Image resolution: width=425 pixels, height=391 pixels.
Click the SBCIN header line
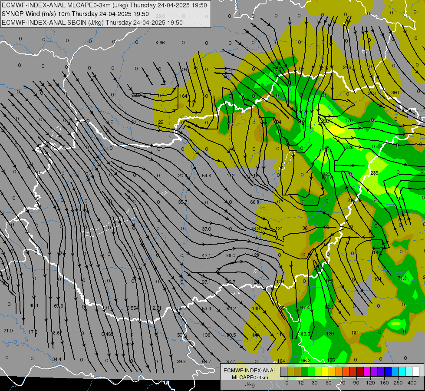point(92,23)
